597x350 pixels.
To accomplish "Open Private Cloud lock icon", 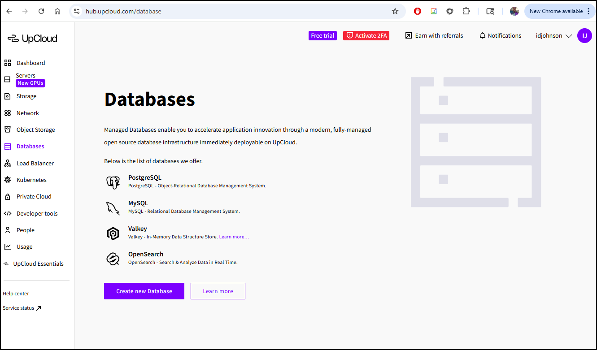I will (8, 197).
